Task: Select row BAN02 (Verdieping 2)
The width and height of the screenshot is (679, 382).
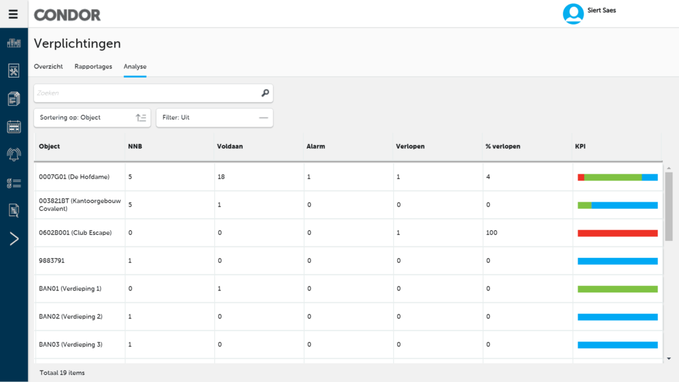Action: 348,316
